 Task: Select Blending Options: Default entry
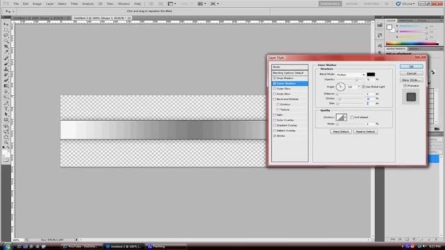point(290,73)
